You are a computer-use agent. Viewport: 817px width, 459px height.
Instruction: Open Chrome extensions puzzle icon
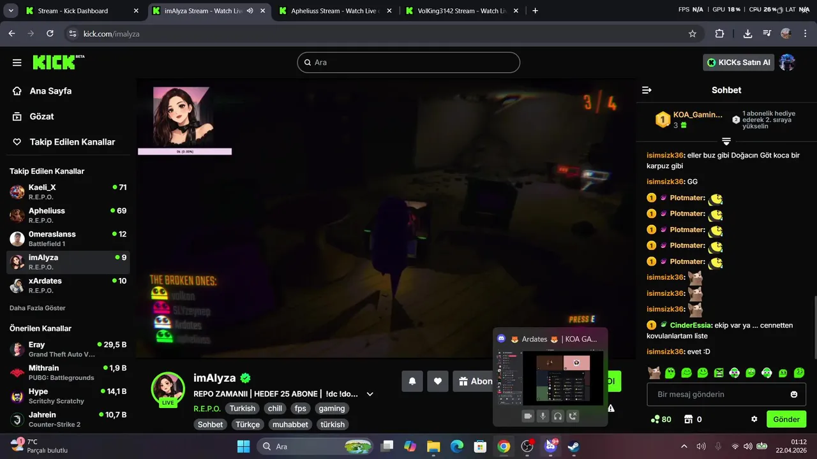(x=719, y=34)
